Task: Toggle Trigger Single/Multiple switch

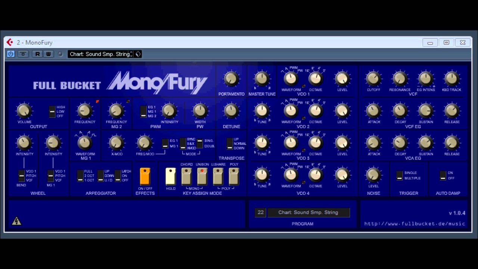Action: tap(400, 175)
